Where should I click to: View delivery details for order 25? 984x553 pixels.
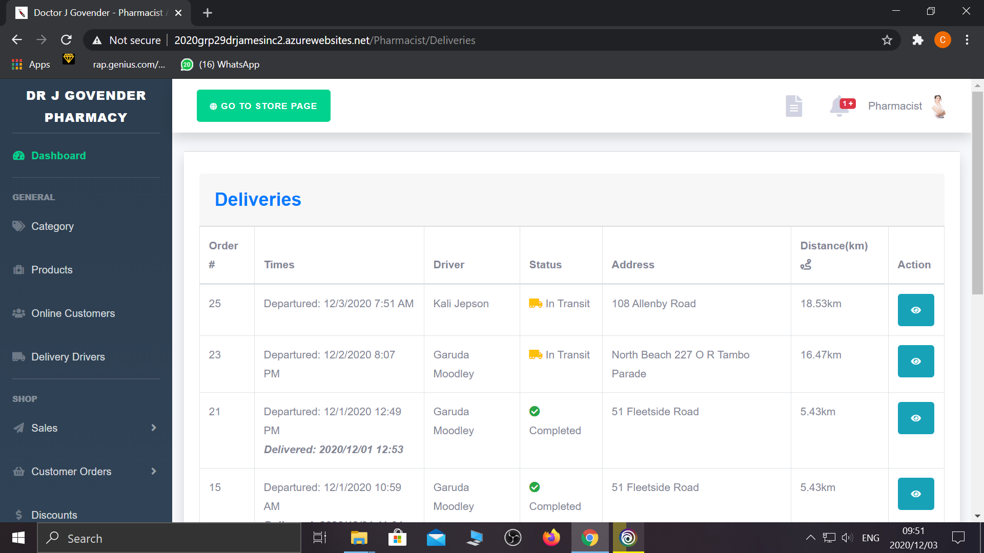[915, 310]
